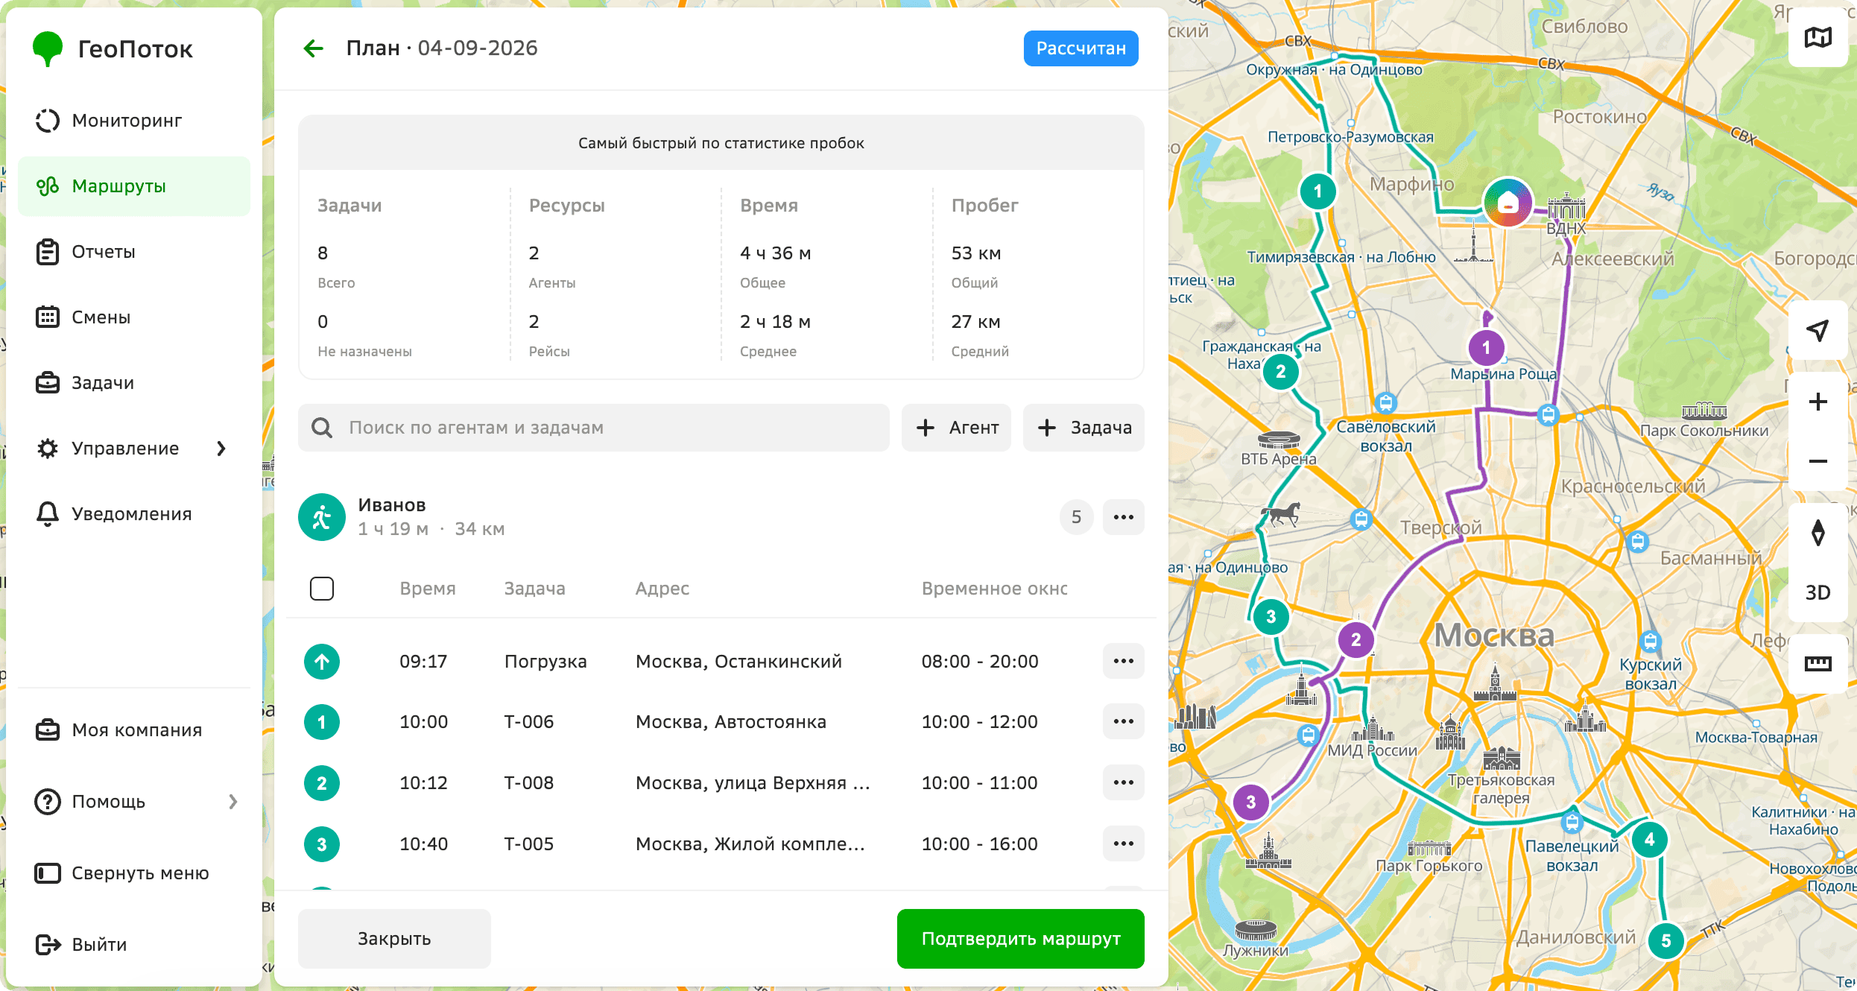Open Мониторинг in the sidebar

click(x=134, y=121)
